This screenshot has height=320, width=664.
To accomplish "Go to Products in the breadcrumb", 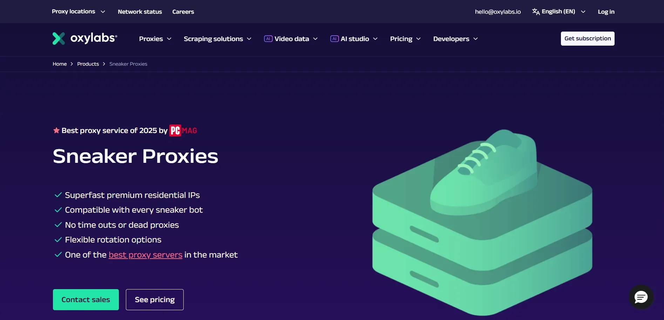I will pyautogui.click(x=88, y=64).
